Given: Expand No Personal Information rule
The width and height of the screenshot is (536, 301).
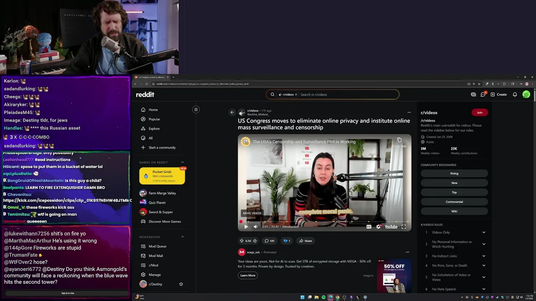Looking at the screenshot, I should coord(484,244).
